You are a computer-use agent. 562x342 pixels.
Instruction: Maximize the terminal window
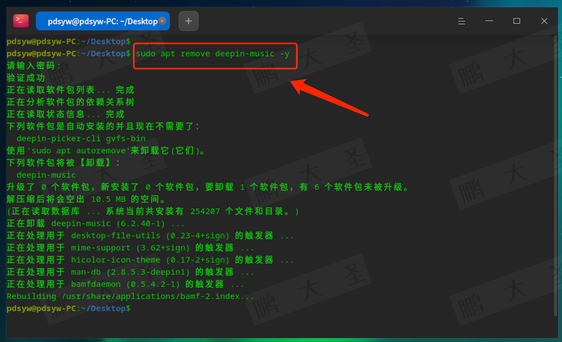tap(516, 21)
